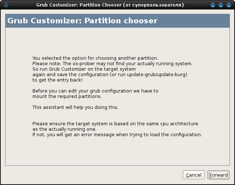Screen dimensions: 235x185
Task: Select line 'This assistant will help you doing this.'
Action: [75, 107]
